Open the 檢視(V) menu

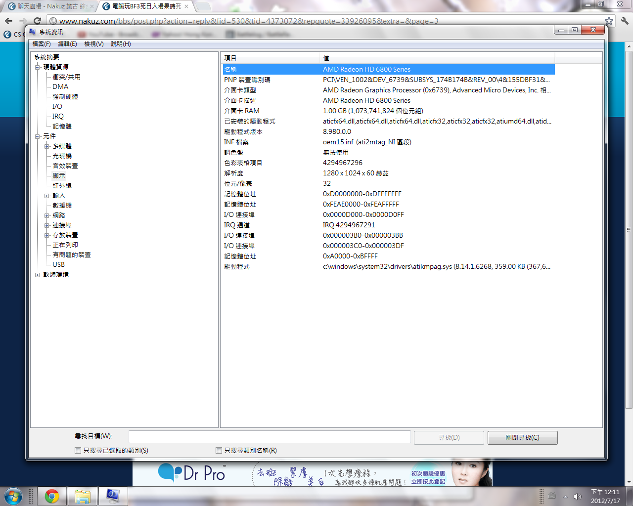(x=93, y=44)
